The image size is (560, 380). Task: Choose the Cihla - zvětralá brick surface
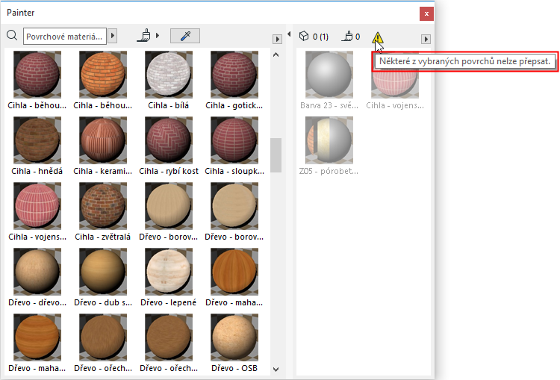tap(102, 206)
